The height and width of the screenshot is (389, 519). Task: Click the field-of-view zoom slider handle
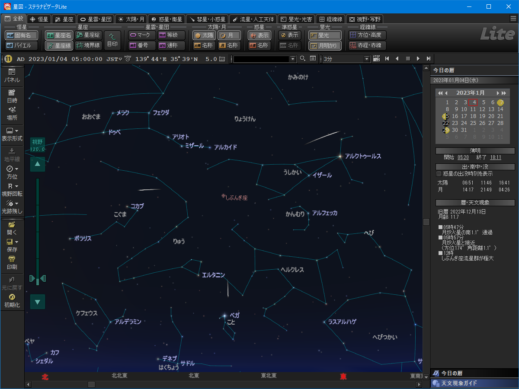pos(38,278)
